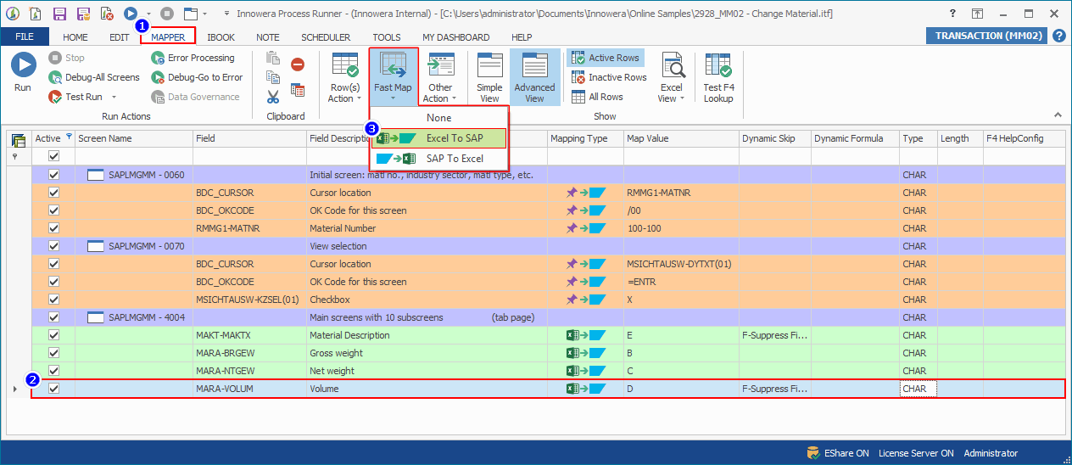Uncheck Active for MARA-VOLUM row
This screenshot has height=465, width=1072.
pos(54,389)
